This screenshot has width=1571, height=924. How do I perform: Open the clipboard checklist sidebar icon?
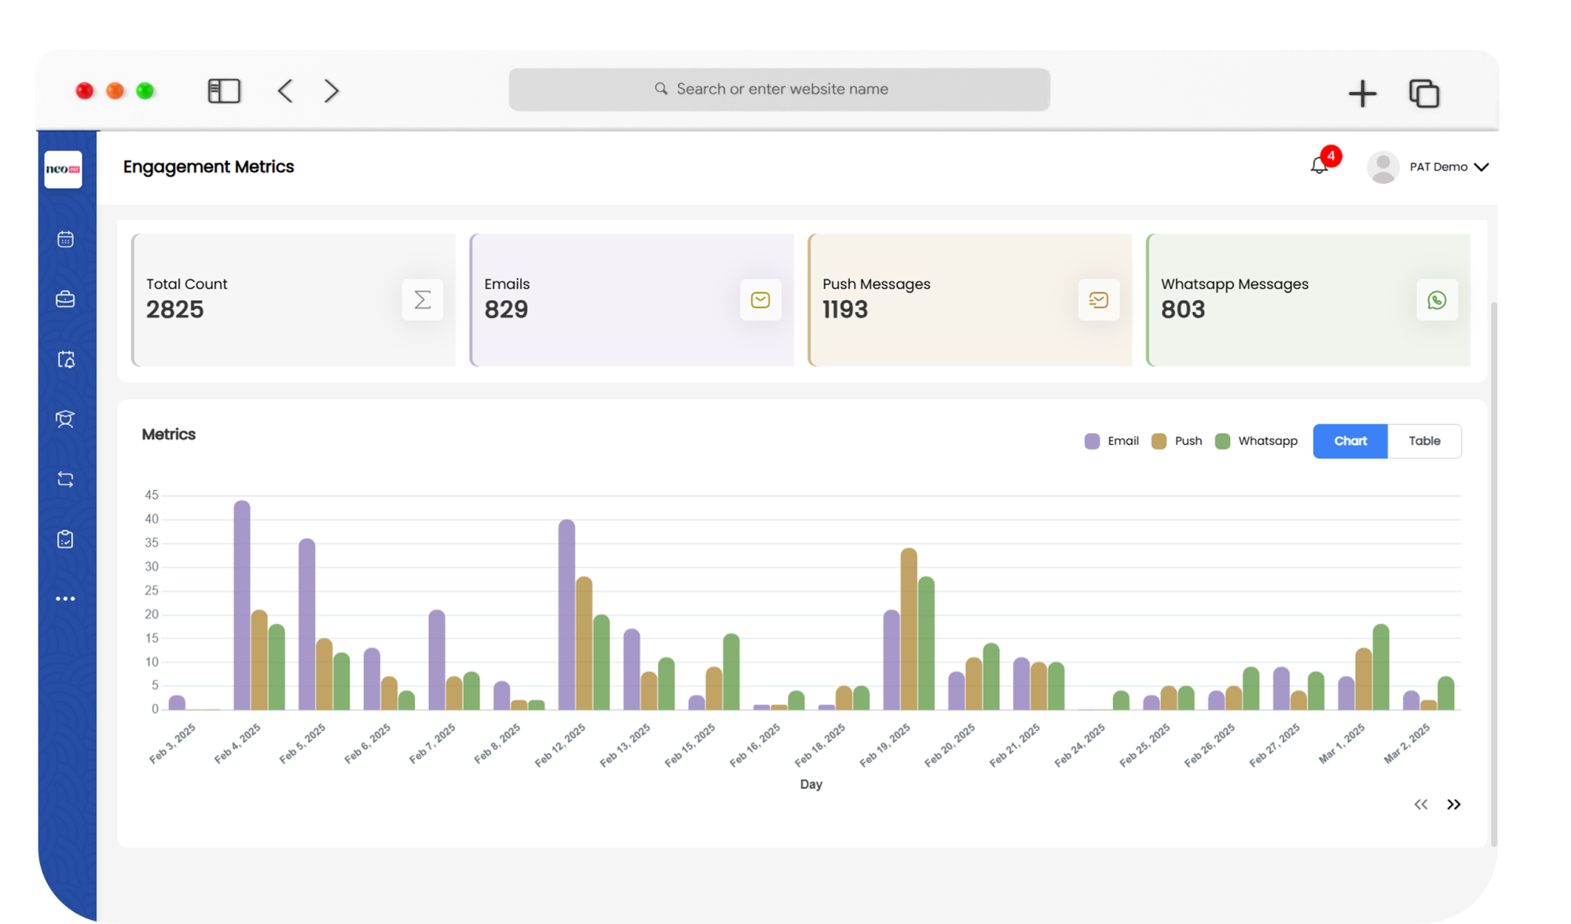click(65, 539)
